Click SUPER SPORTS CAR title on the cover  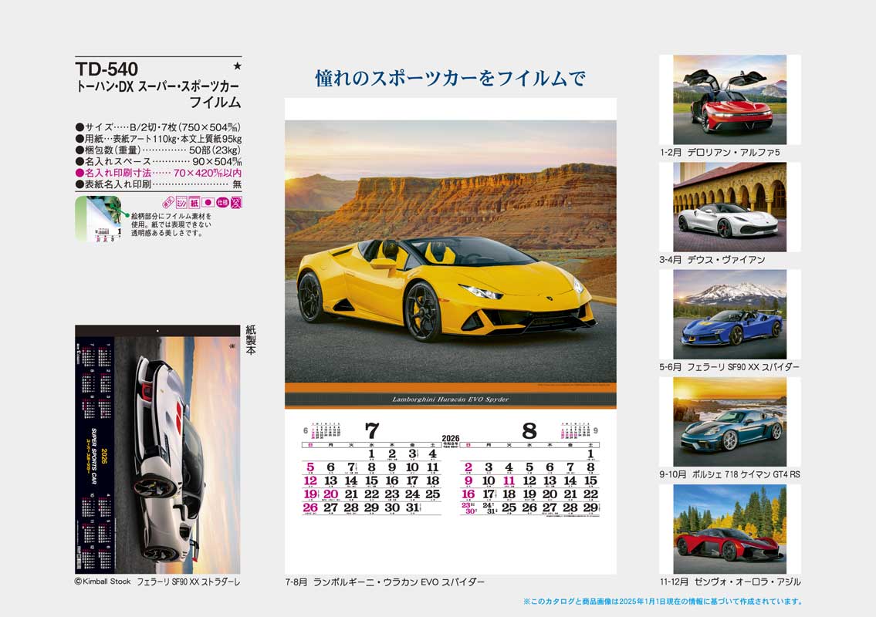pyautogui.click(x=94, y=456)
